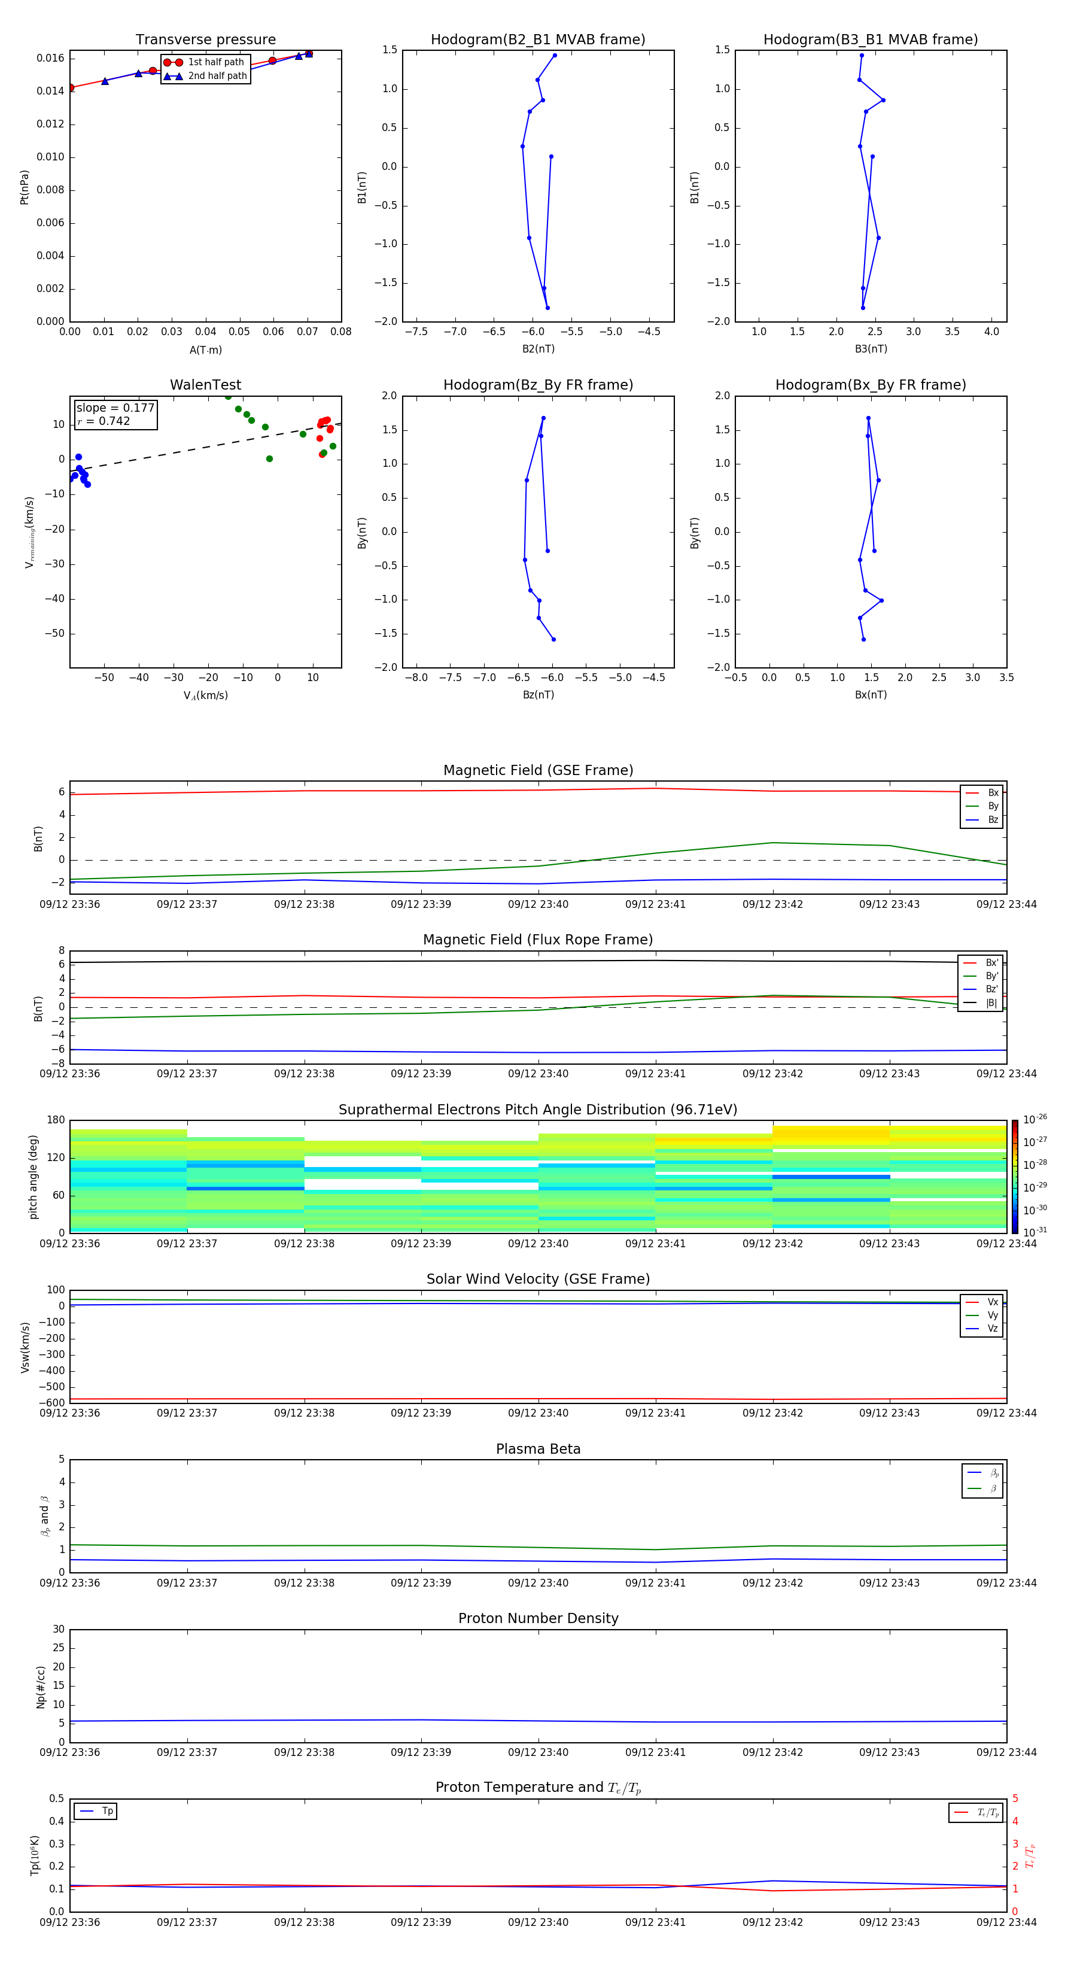Screen dimensions: 1077x1975
Task: Click the "Hodogram(Bz_By FR frame)" title
Action: click(x=538, y=385)
